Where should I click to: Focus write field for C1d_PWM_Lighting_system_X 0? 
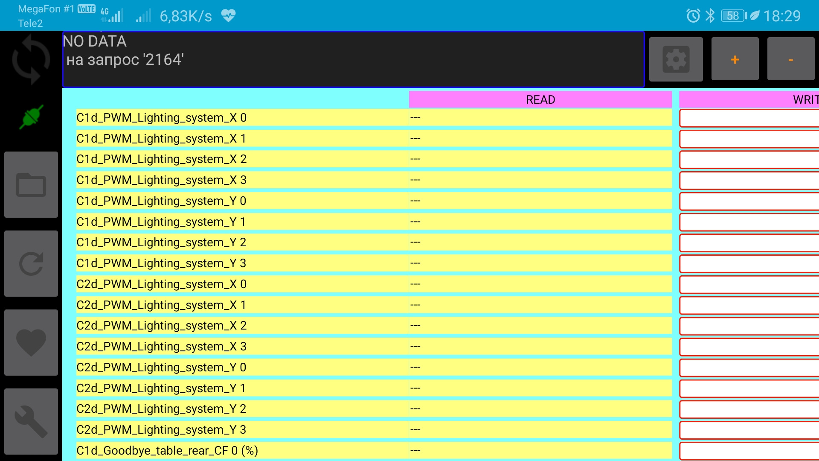(749, 118)
